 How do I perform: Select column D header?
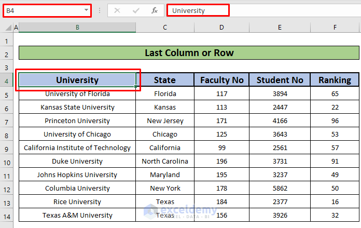221,28
